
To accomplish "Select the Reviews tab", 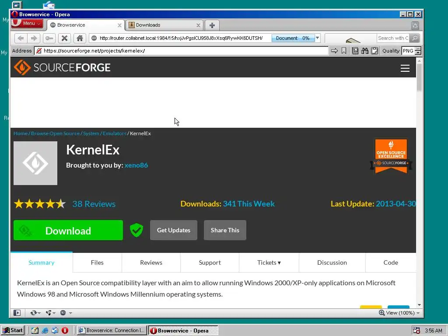I will (x=151, y=262).
